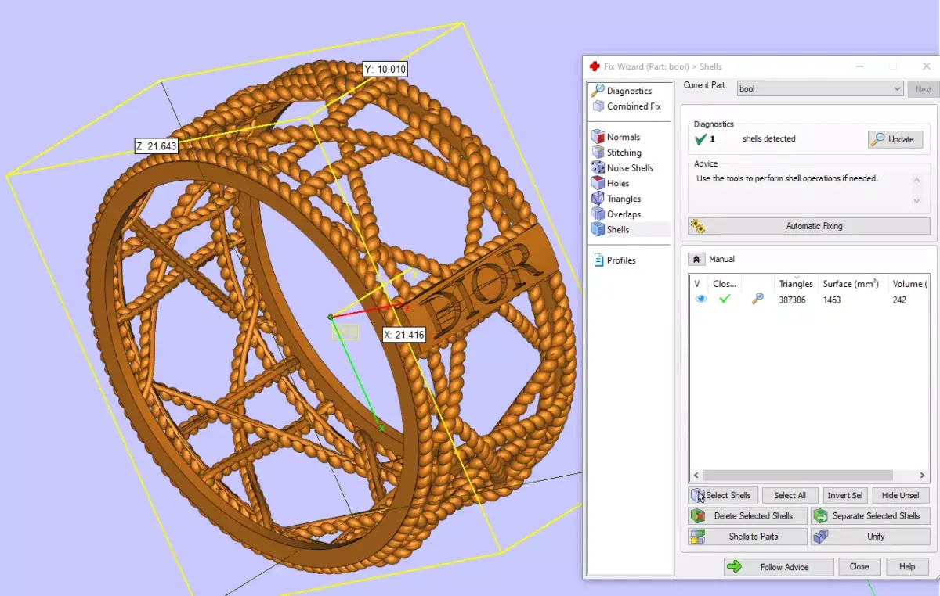940x596 pixels.
Task: Click Select All shells
Action: pos(790,495)
